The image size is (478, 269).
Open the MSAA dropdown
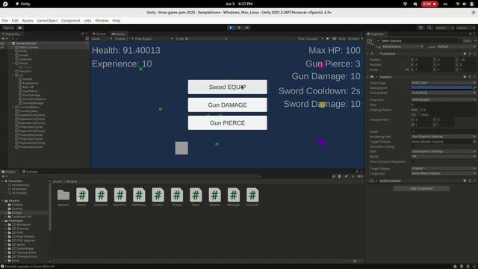point(444,156)
